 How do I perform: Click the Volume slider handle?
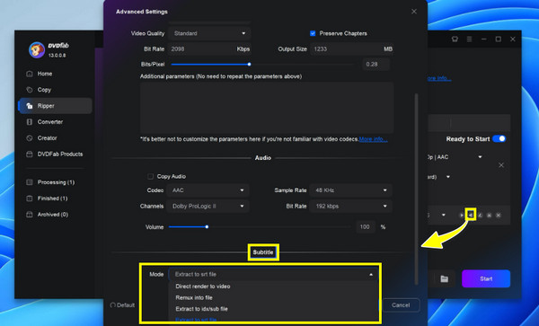[x=207, y=226]
